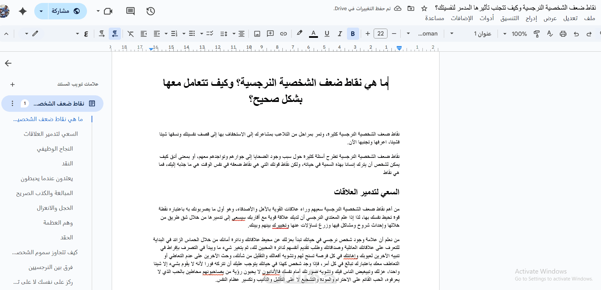Open the Arabic input tools icon
The width and height of the screenshot is (601, 290).
click(x=86, y=34)
